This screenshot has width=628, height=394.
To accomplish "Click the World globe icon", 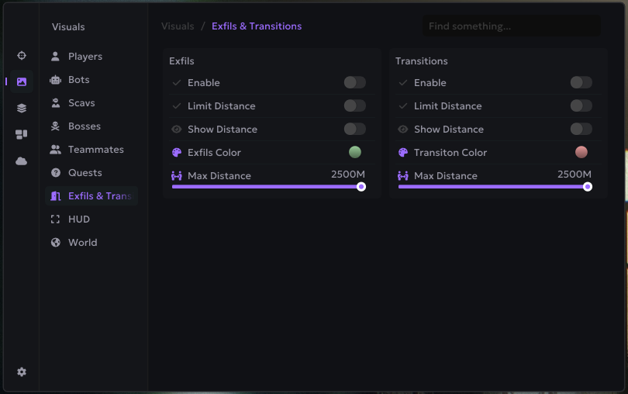I will click(x=55, y=243).
